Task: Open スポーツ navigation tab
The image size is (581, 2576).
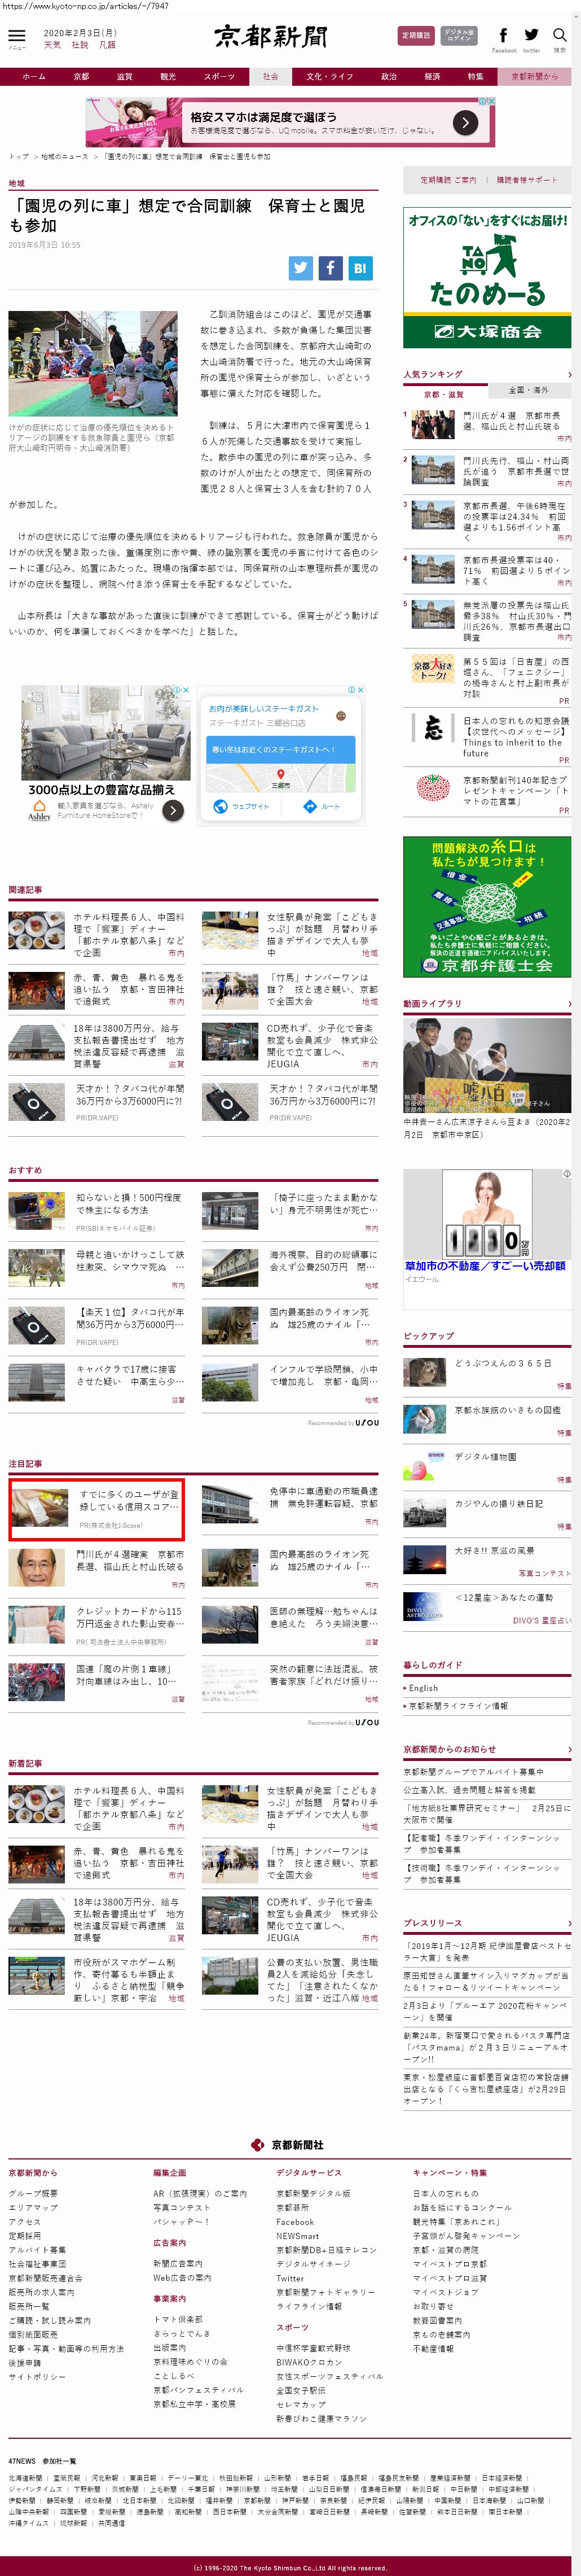Action: (219, 76)
